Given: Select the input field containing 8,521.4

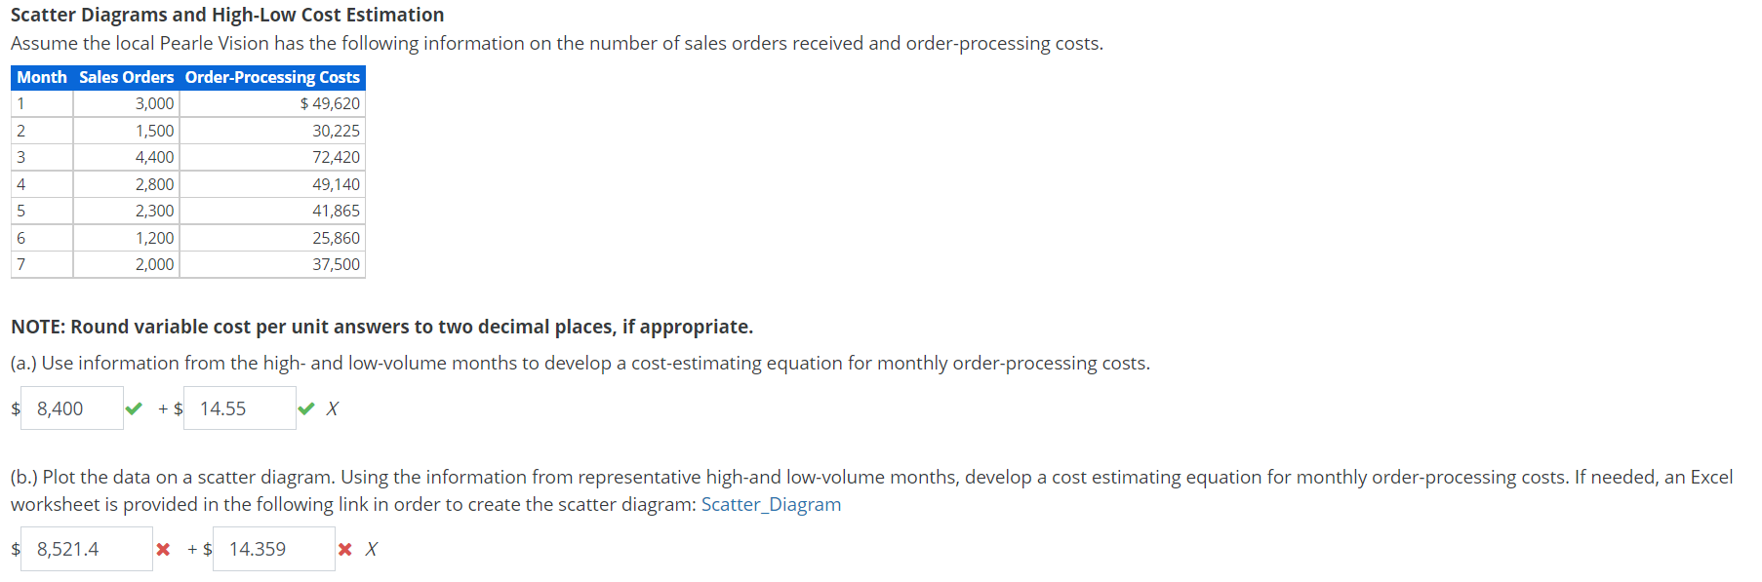Looking at the screenshot, I should click(86, 549).
